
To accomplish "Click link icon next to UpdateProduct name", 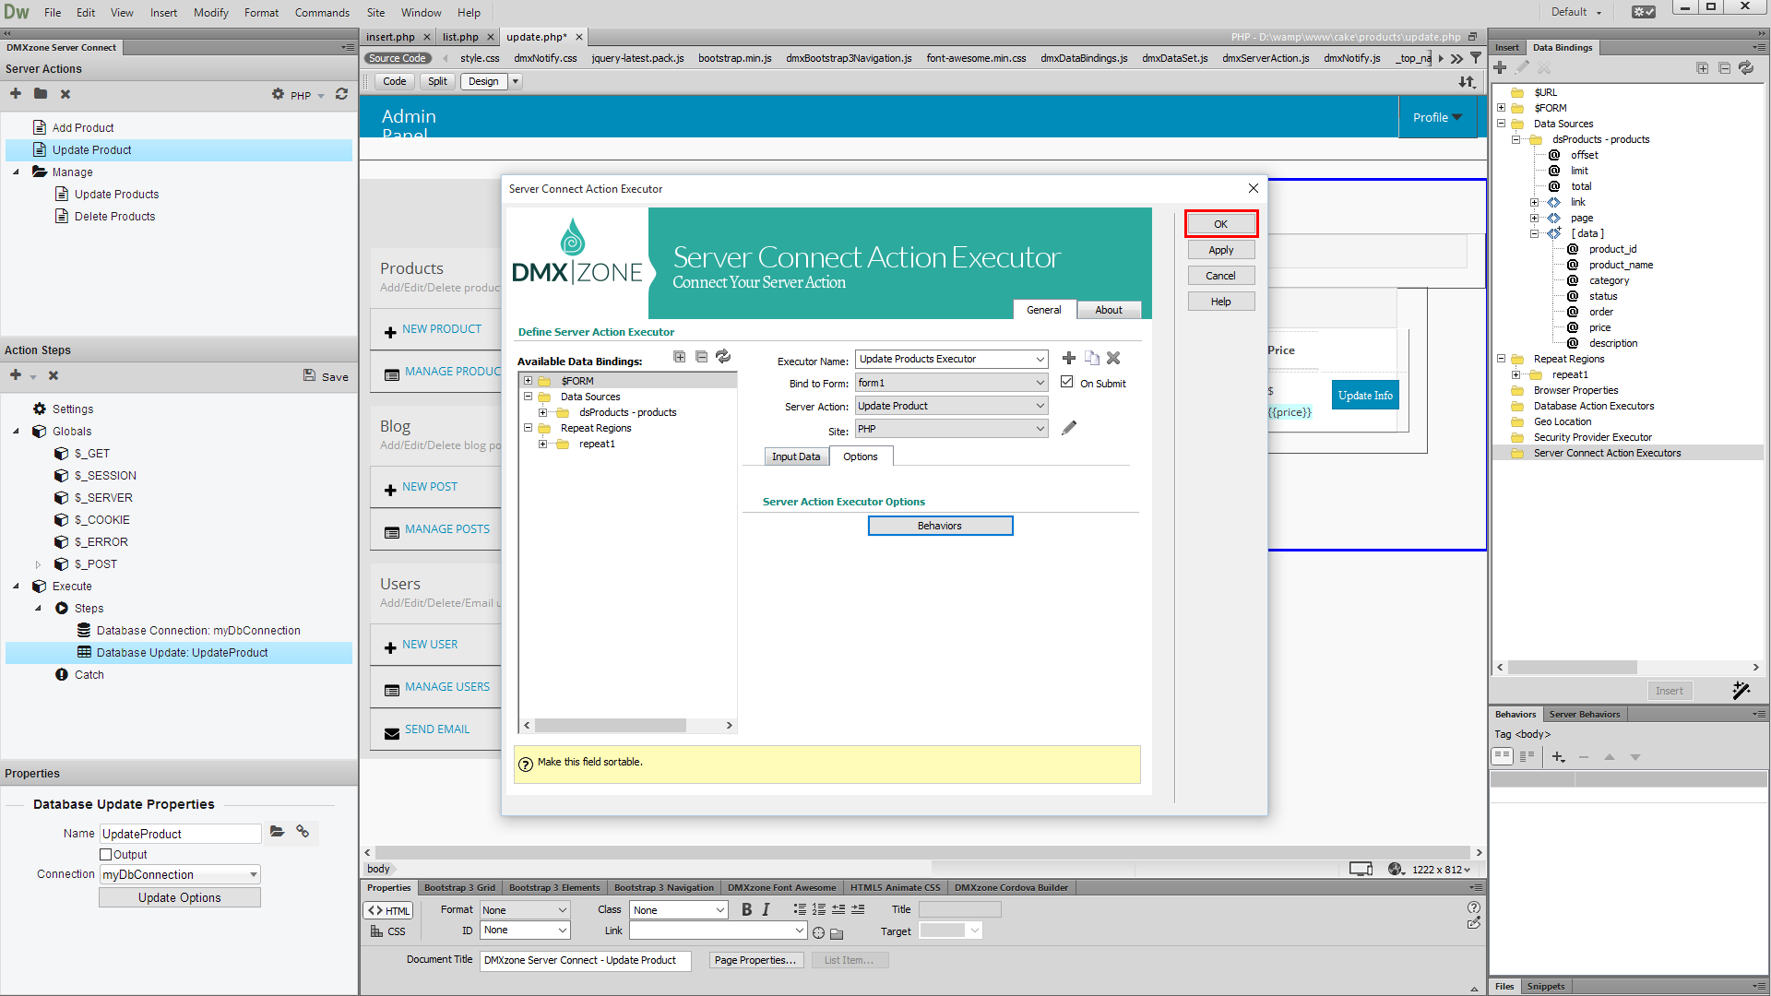I will click(x=303, y=832).
